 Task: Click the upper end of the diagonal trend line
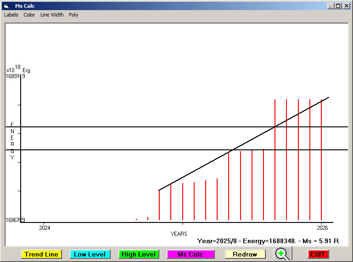click(x=328, y=98)
